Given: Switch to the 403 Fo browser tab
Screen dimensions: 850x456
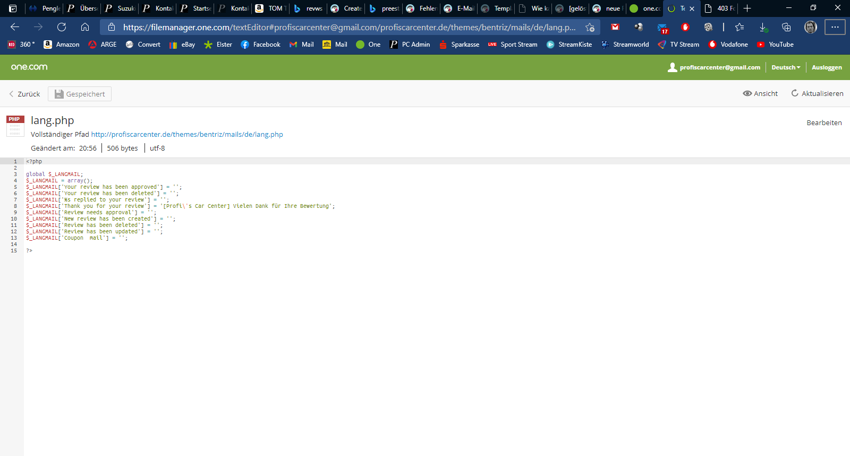Looking at the screenshot, I should [719, 8].
